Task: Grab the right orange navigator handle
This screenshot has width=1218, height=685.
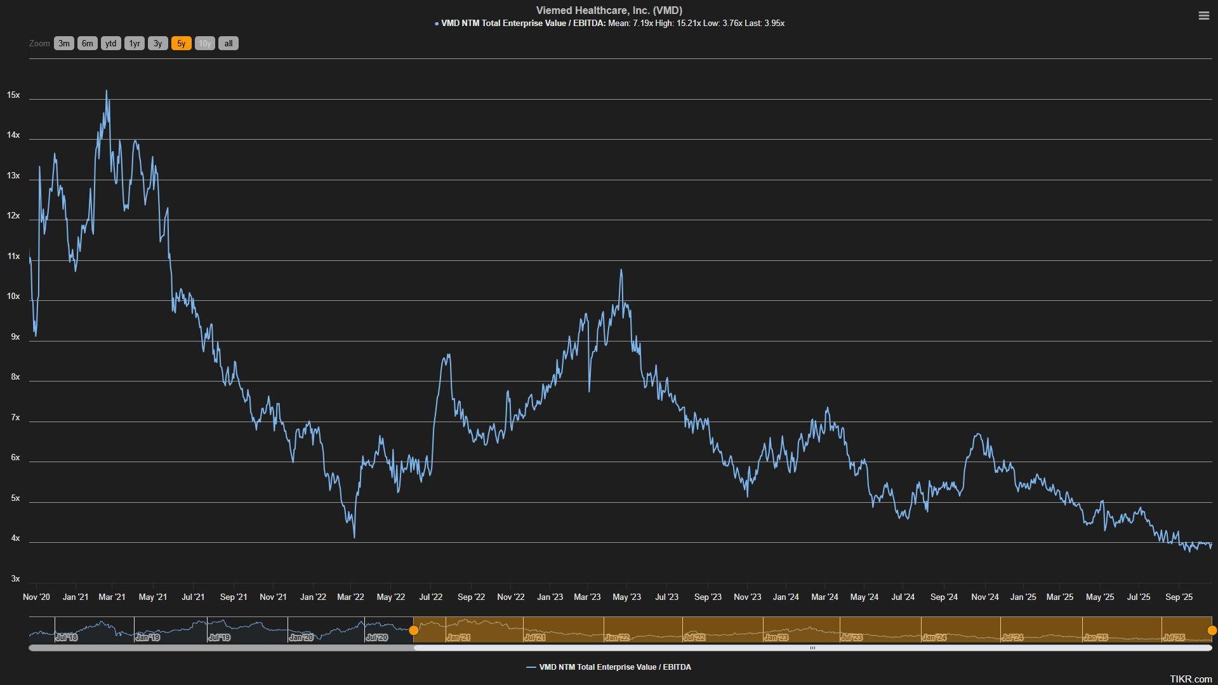Action: point(1212,630)
